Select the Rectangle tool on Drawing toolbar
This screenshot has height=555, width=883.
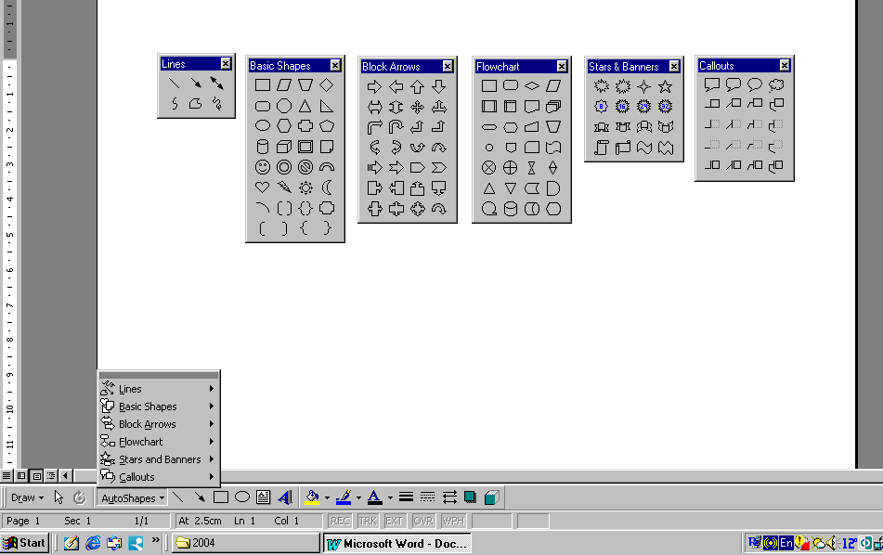[221, 497]
